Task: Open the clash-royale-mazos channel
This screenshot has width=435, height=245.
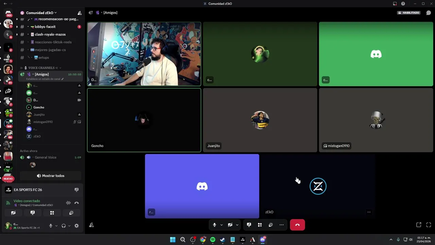Action: coord(51,34)
